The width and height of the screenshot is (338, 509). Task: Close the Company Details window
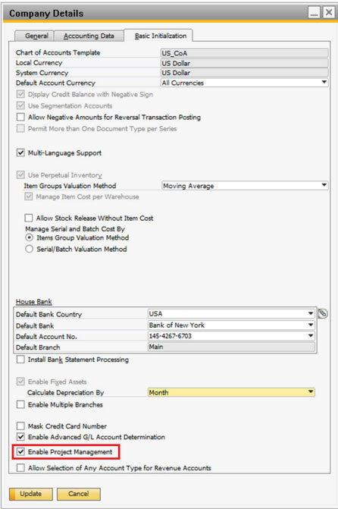coord(329,13)
